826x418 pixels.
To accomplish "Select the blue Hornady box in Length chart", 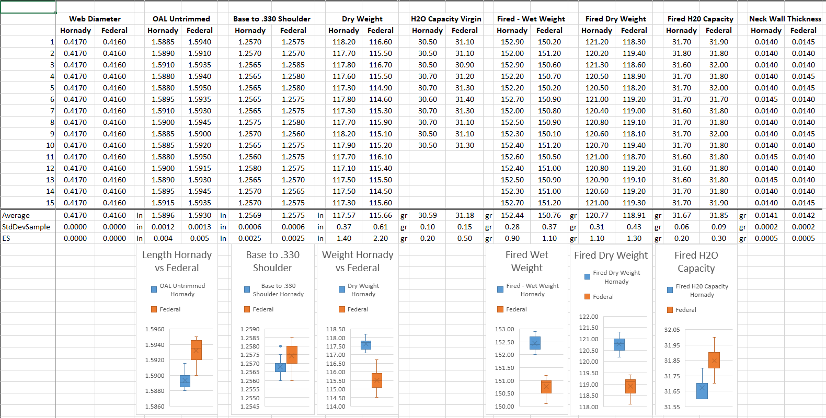I will (x=185, y=381).
